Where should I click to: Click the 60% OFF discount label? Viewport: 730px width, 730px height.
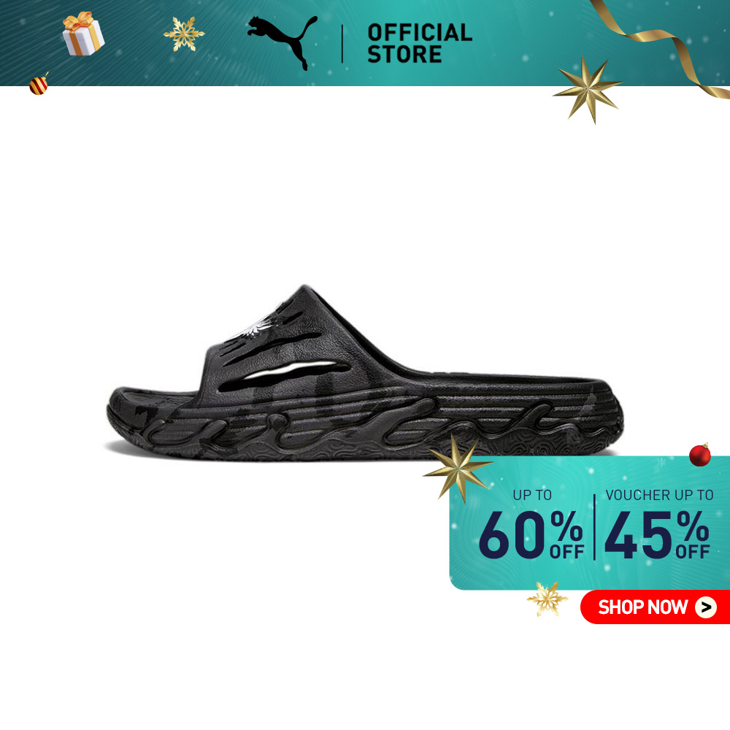[531, 534]
